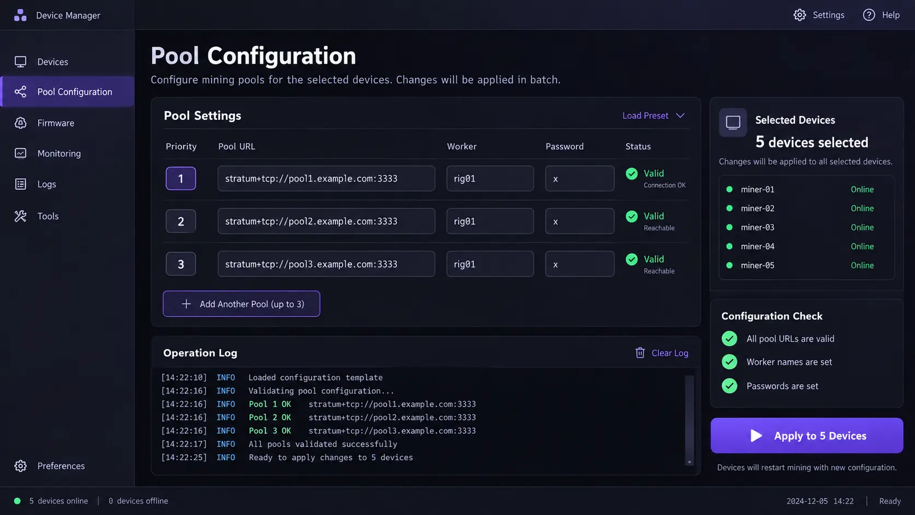
Task: Click 'Ready' status in bottom right
Action: tap(890, 501)
